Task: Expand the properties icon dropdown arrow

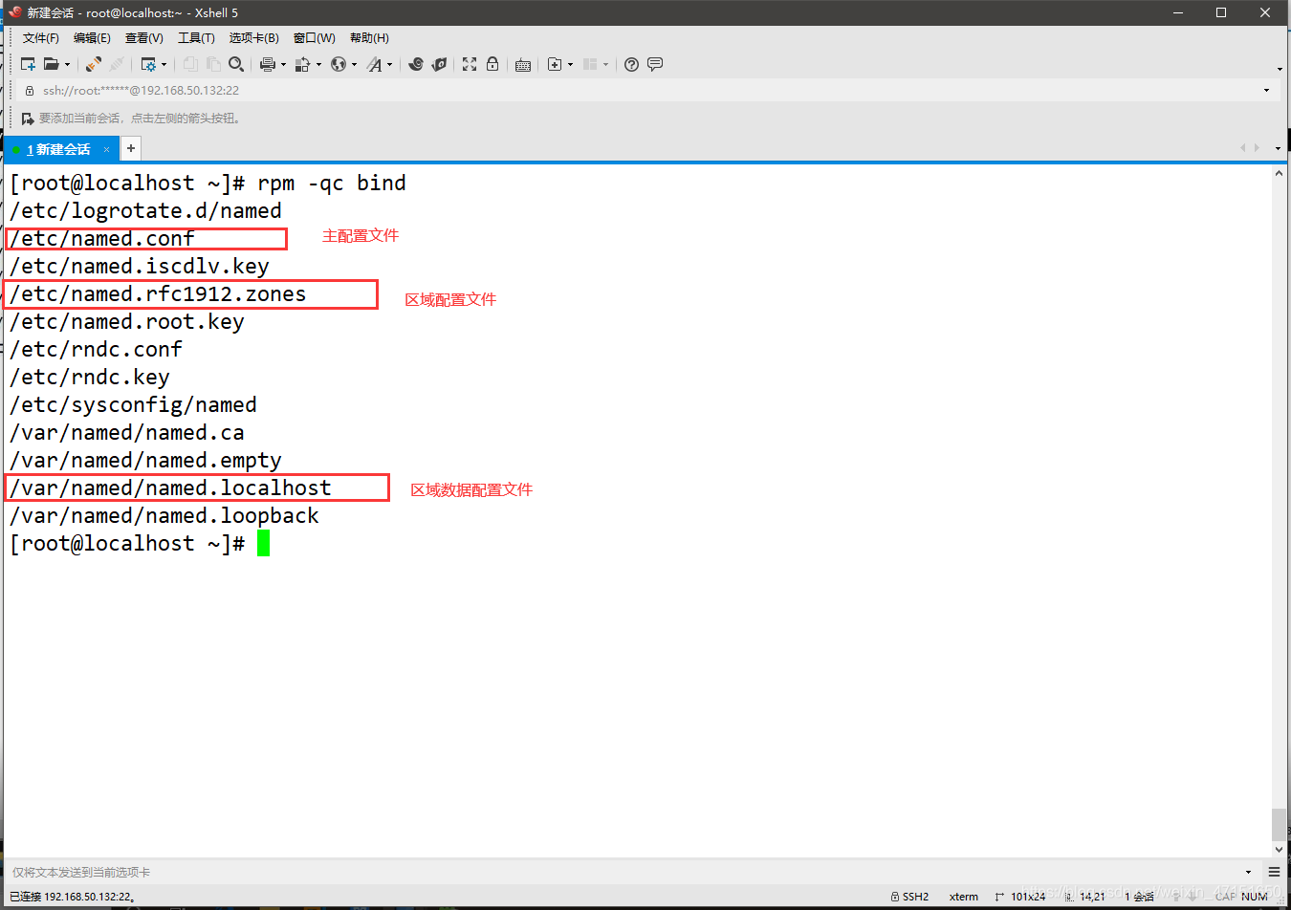Action: click(x=164, y=65)
